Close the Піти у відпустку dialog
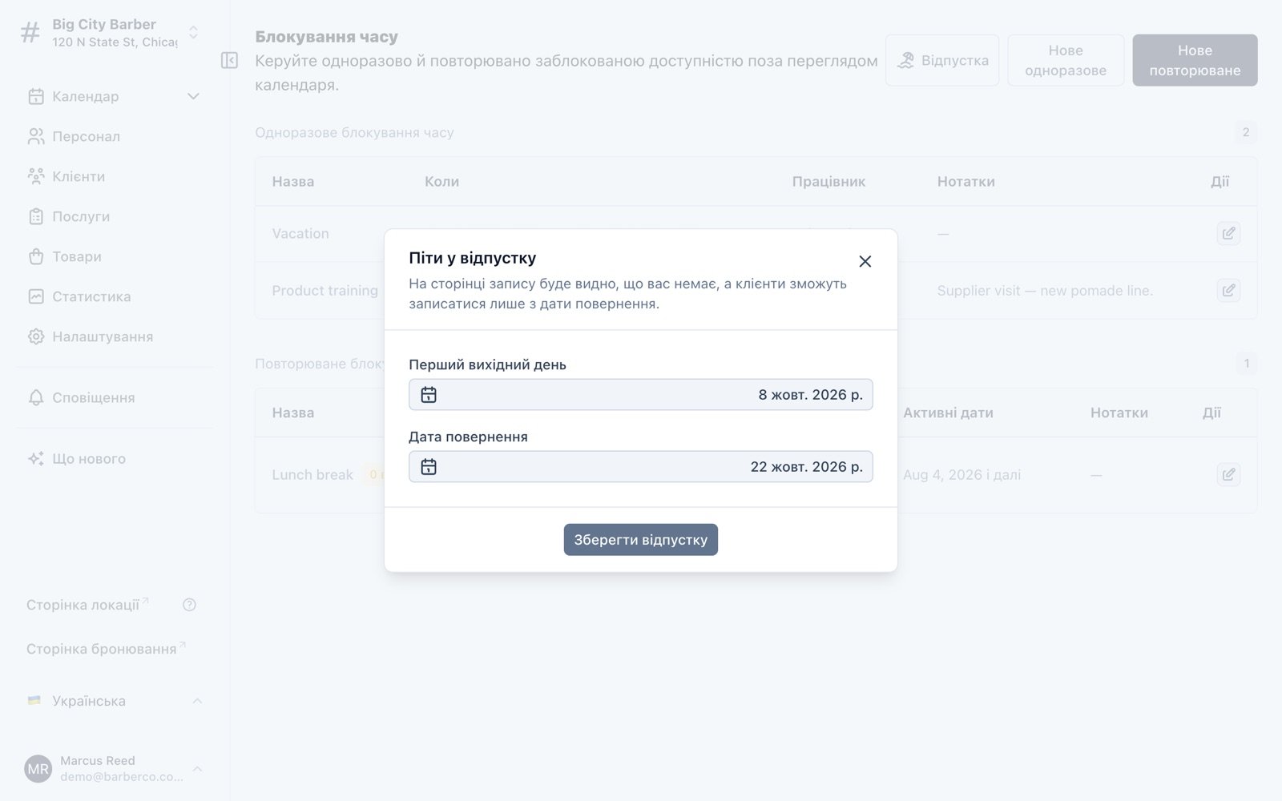The width and height of the screenshot is (1282, 801). click(x=865, y=261)
